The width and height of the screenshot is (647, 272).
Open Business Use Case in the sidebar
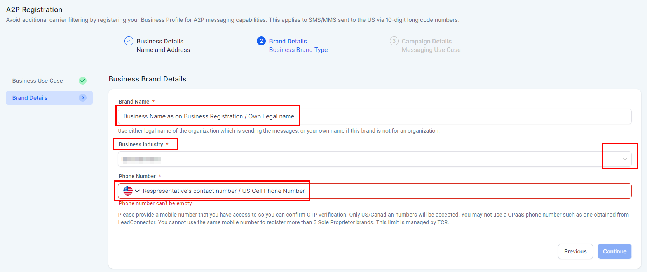(x=38, y=81)
